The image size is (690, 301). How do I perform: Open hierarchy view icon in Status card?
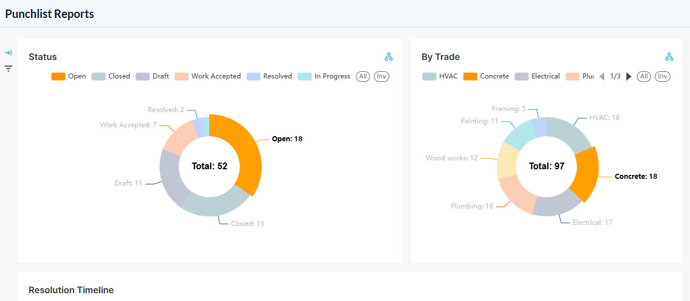pos(389,57)
